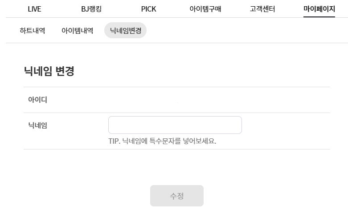Switch to the 하트내역 tab
This screenshot has height=222, width=348.
[x=33, y=31]
